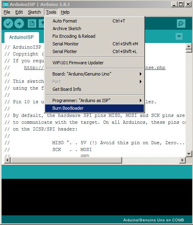The height and width of the screenshot is (225, 193).
Task: Click the http:// link in code
Action: (34, 67)
